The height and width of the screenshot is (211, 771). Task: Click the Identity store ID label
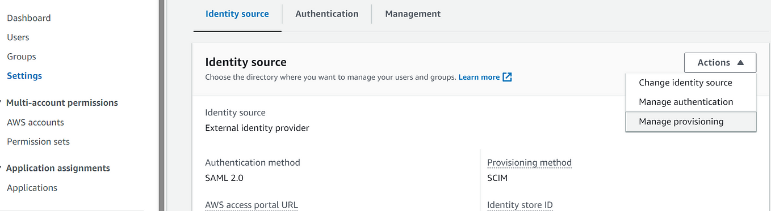[520, 205]
